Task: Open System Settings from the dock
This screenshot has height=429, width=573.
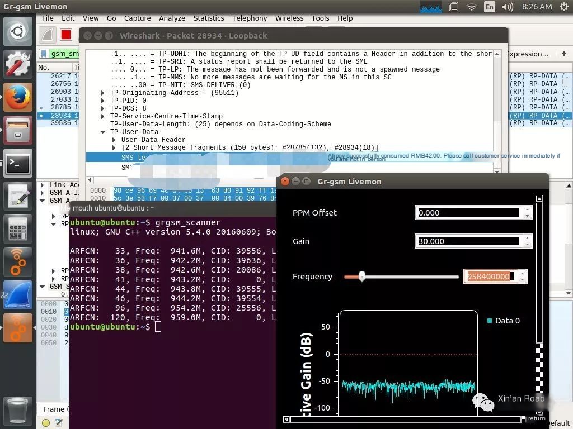Action: pos(17,64)
